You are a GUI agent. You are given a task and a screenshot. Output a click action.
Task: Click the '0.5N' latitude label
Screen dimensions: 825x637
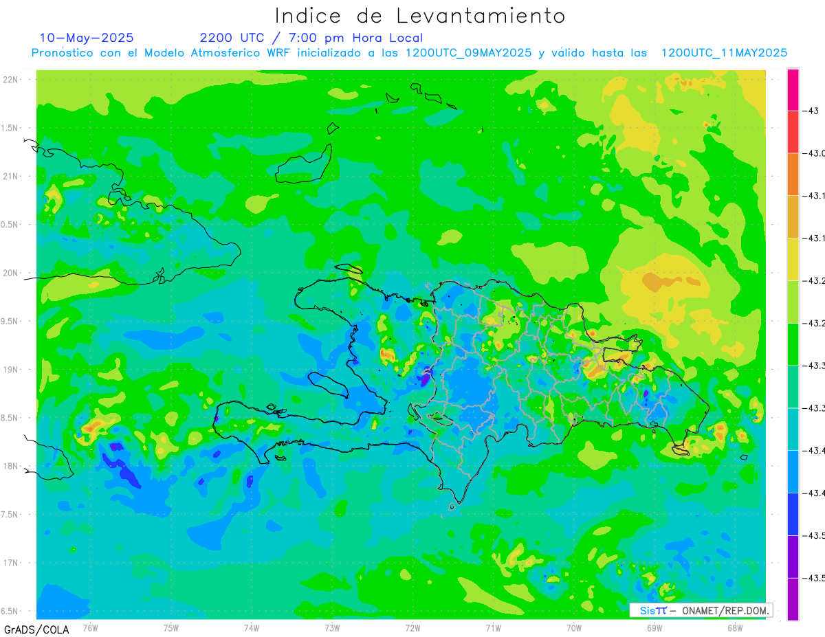[10, 225]
